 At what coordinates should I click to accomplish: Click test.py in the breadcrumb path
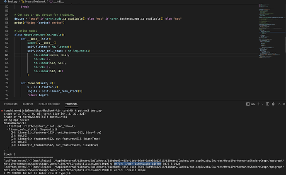tap(12, 2)
